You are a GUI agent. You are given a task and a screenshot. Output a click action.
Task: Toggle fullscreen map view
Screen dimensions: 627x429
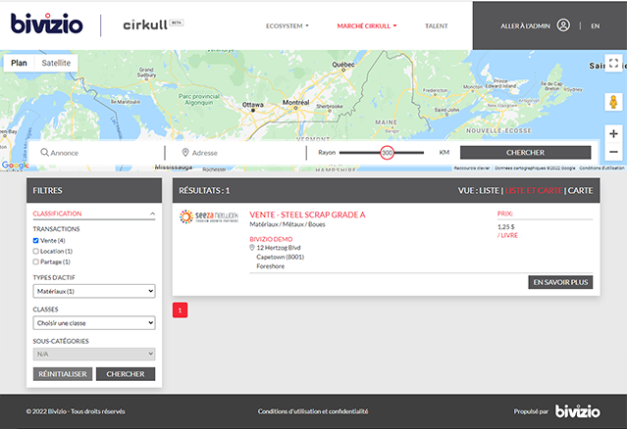click(613, 63)
